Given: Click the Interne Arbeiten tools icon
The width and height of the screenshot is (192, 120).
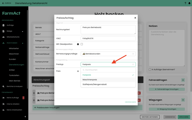Looking at the screenshot, I should pyautogui.click(x=3, y=104).
